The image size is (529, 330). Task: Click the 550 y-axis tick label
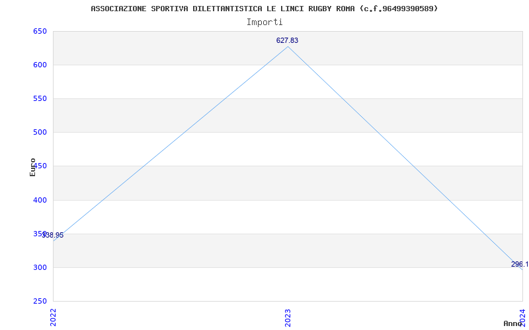40,98
